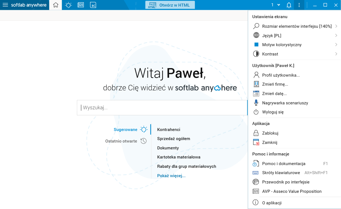Switch to the Ostatnio otwarte tab

pyautogui.click(x=121, y=141)
